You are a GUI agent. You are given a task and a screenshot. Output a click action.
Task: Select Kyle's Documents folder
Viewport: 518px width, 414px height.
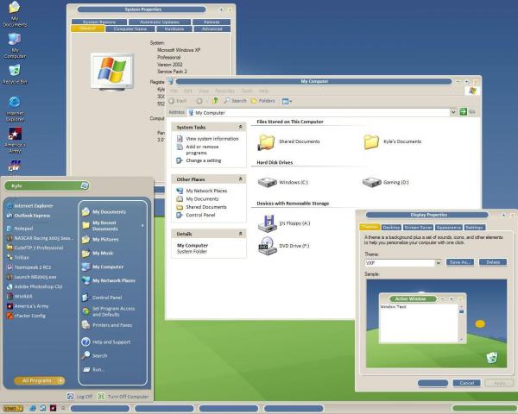click(393, 141)
